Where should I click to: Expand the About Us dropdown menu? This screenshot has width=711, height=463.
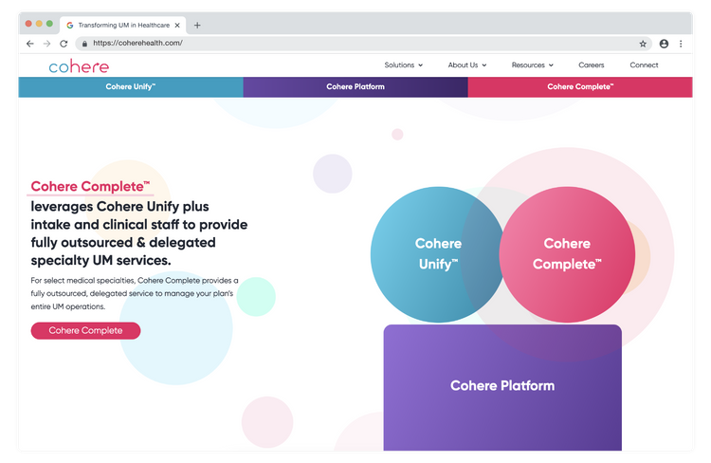pyautogui.click(x=467, y=65)
